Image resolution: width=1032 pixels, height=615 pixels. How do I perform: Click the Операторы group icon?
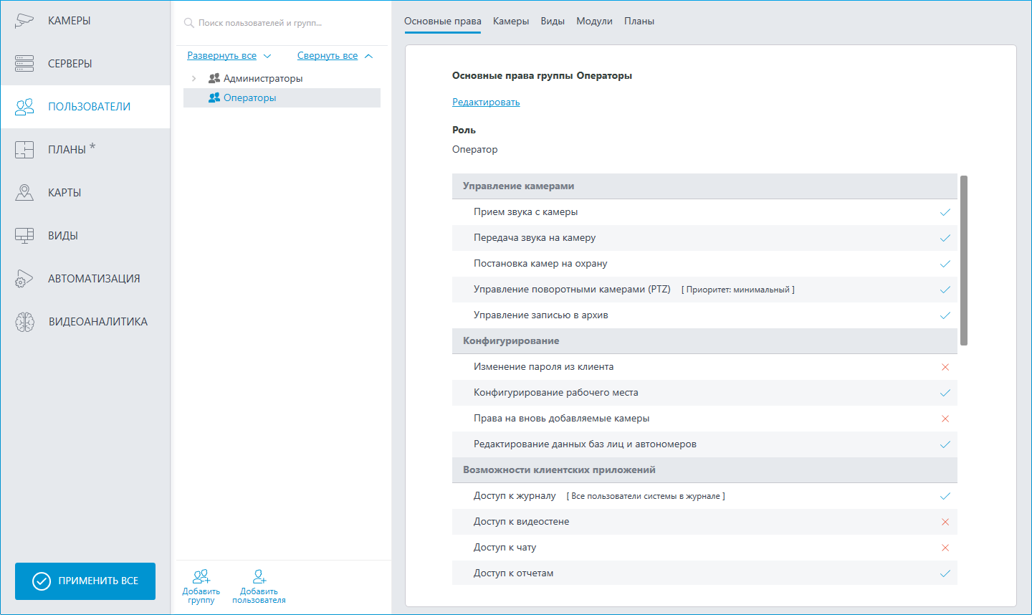(214, 97)
